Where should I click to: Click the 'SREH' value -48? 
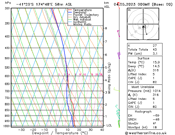pos(156,119)
